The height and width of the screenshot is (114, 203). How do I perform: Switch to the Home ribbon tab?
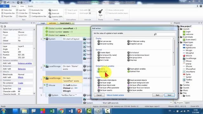coord(14,6)
